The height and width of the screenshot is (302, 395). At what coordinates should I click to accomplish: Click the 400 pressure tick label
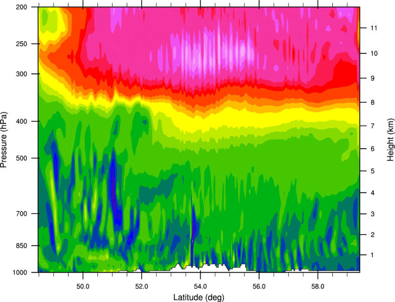[21, 121]
